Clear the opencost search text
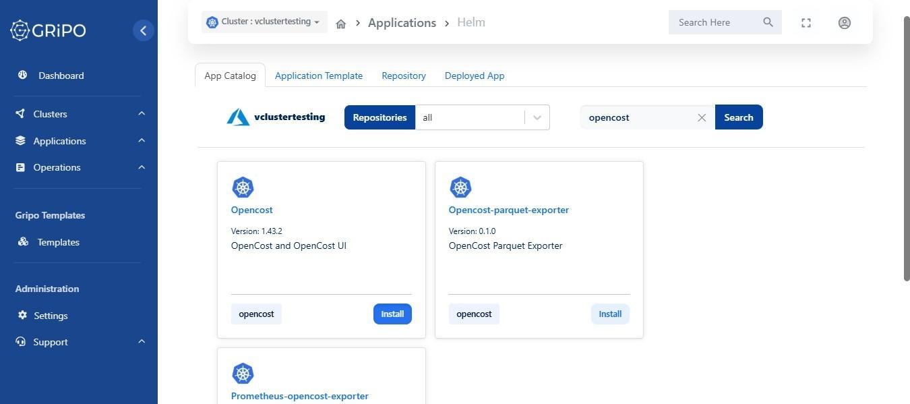Image resolution: width=910 pixels, height=404 pixels. pyautogui.click(x=702, y=117)
